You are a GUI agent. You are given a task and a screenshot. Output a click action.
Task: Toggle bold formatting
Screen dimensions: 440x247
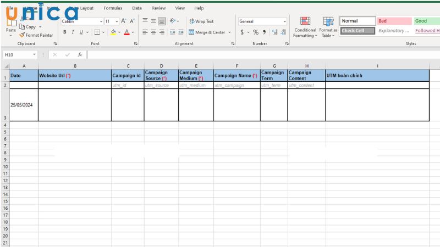point(64,32)
